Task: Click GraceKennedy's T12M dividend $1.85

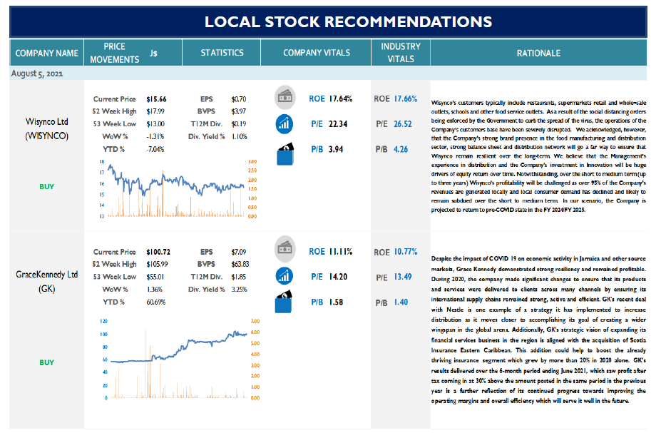Action: pos(239,277)
